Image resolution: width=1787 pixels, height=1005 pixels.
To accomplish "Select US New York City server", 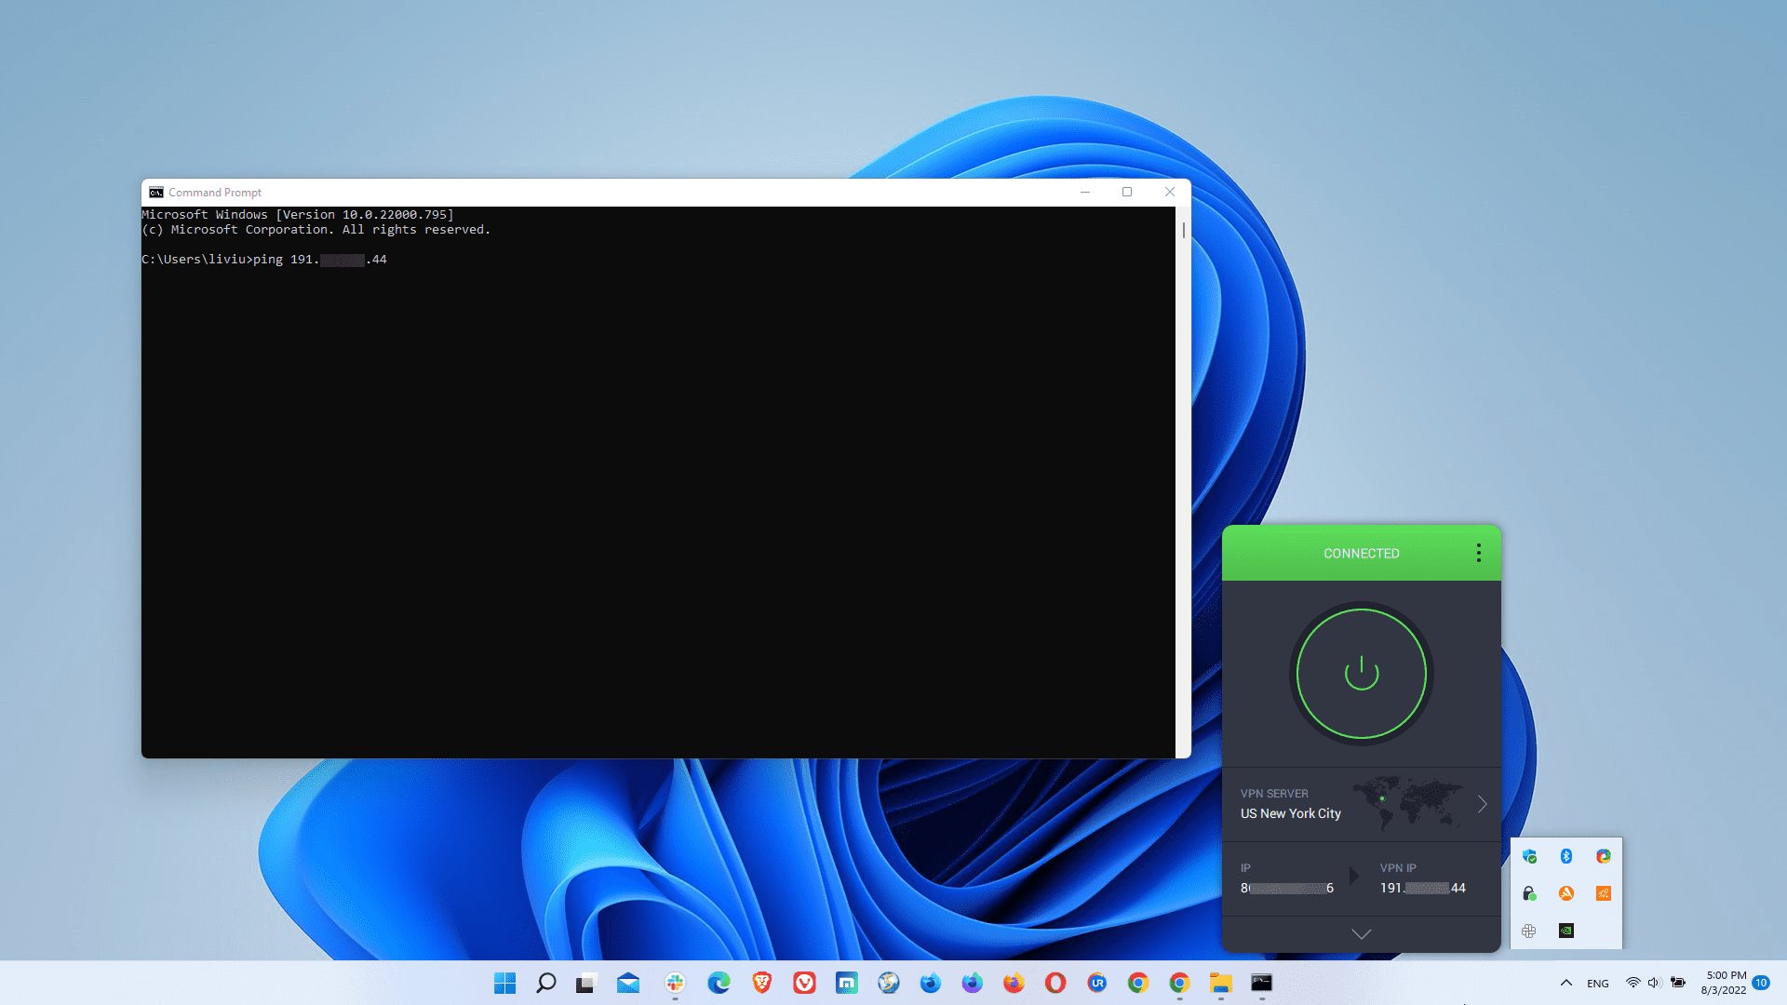I will click(1290, 813).
